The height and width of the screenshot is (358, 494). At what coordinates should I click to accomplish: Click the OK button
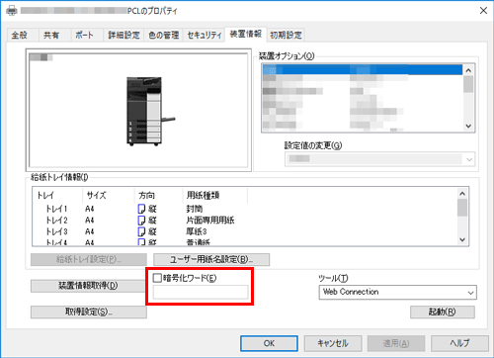pyautogui.click(x=269, y=343)
